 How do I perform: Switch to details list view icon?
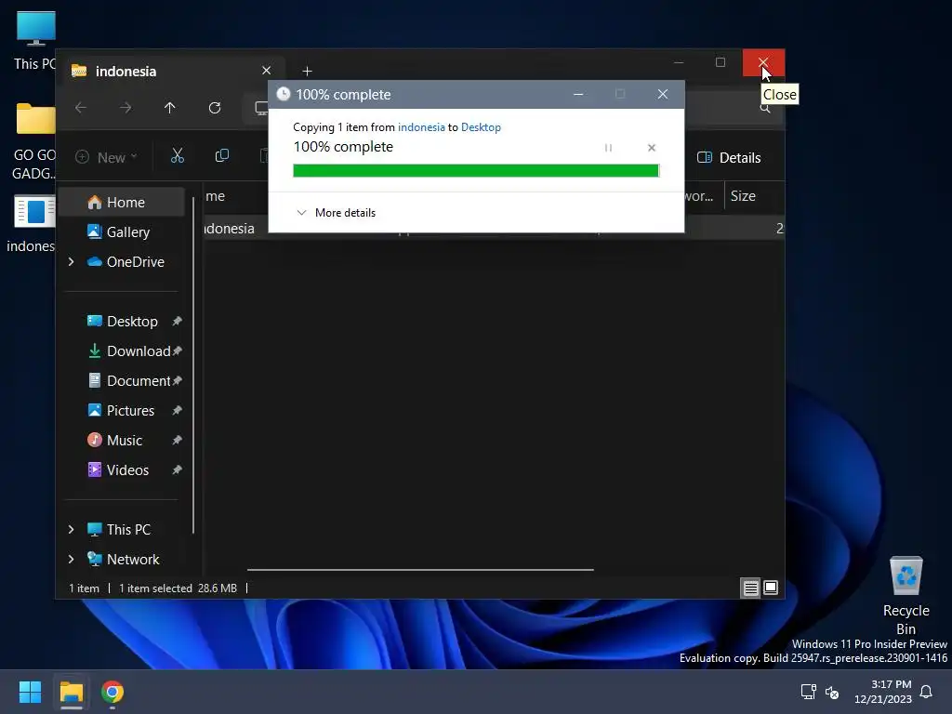751,588
